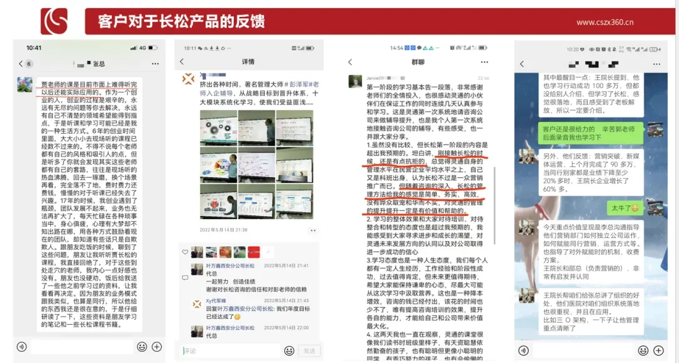Open the emoji picker in the 张总 chat
Image resolution: width=679 pixels, height=363 pixels.
(x=141, y=347)
